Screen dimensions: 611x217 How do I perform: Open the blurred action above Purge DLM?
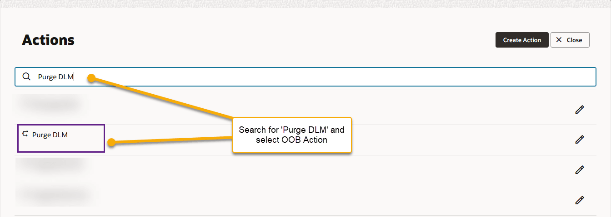point(49,105)
